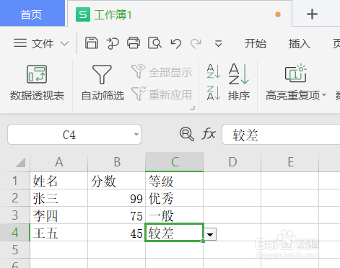
Task: Click the select-all corner triangle
Action: click(21, 162)
